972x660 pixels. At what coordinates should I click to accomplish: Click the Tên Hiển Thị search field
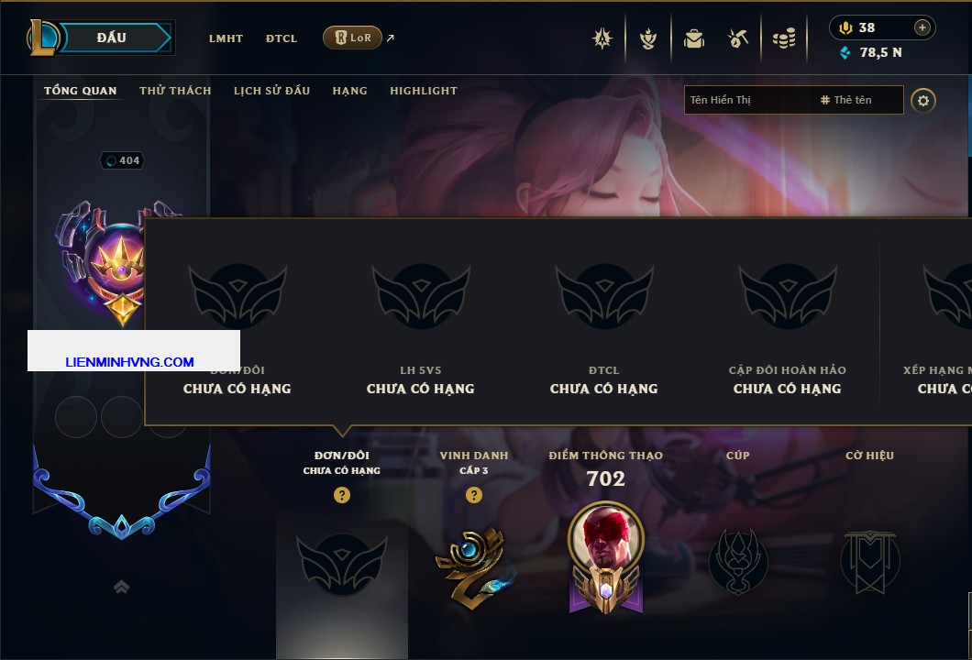click(749, 100)
